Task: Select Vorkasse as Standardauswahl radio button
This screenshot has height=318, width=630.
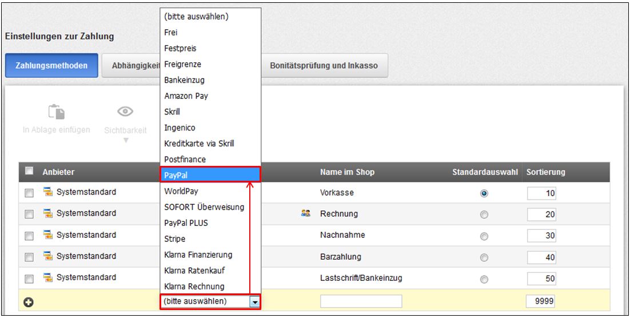Action: (x=484, y=193)
